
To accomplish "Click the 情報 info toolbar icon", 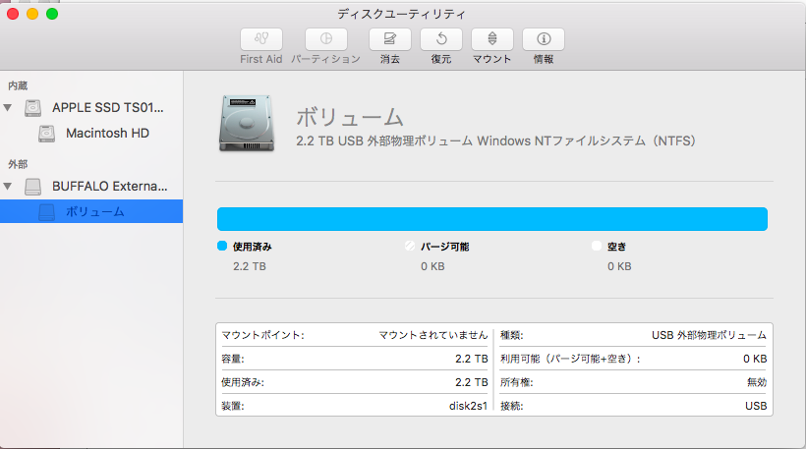I will click(544, 39).
